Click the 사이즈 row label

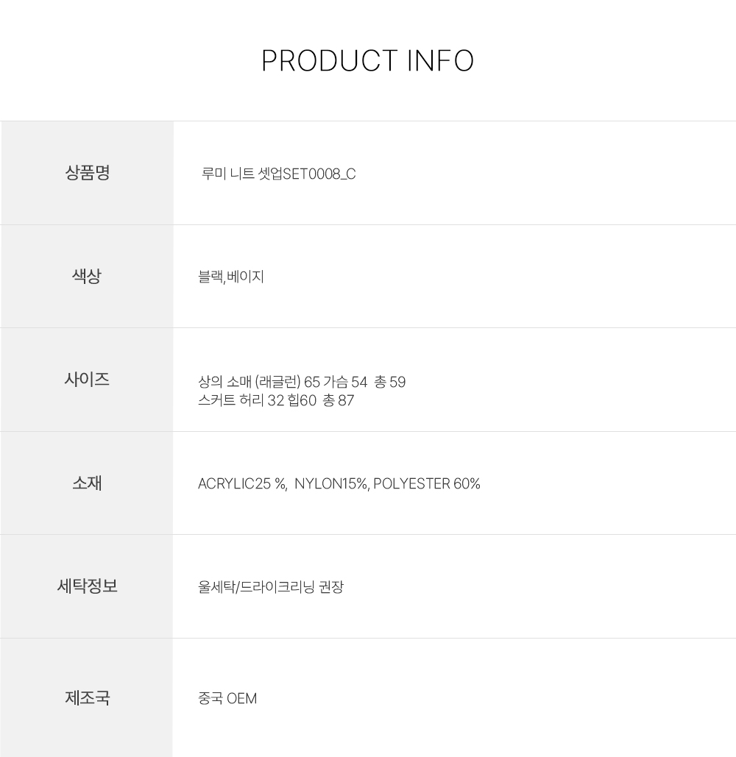pyautogui.click(x=87, y=380)
